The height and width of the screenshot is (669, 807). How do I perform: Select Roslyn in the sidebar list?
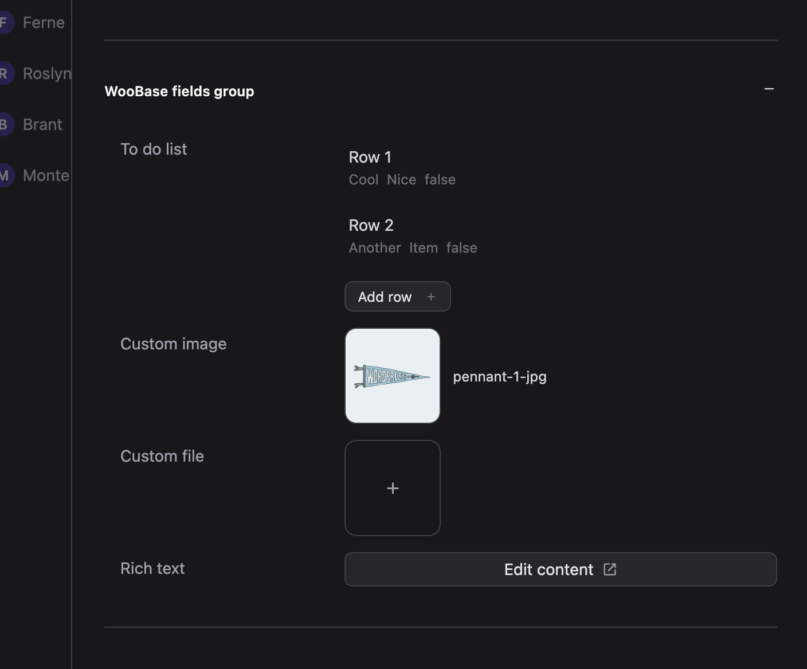[47, 73]
